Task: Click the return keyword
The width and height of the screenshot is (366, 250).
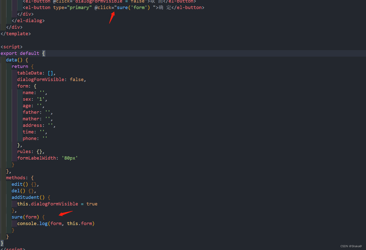Action: [20, 66]
